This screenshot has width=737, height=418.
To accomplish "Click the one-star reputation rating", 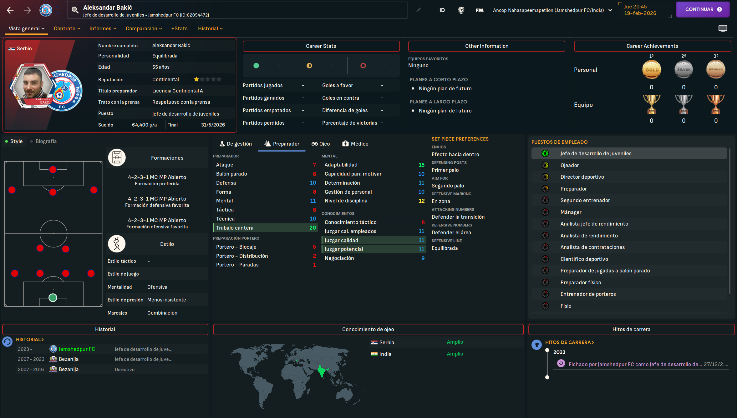I will (207, 79).
